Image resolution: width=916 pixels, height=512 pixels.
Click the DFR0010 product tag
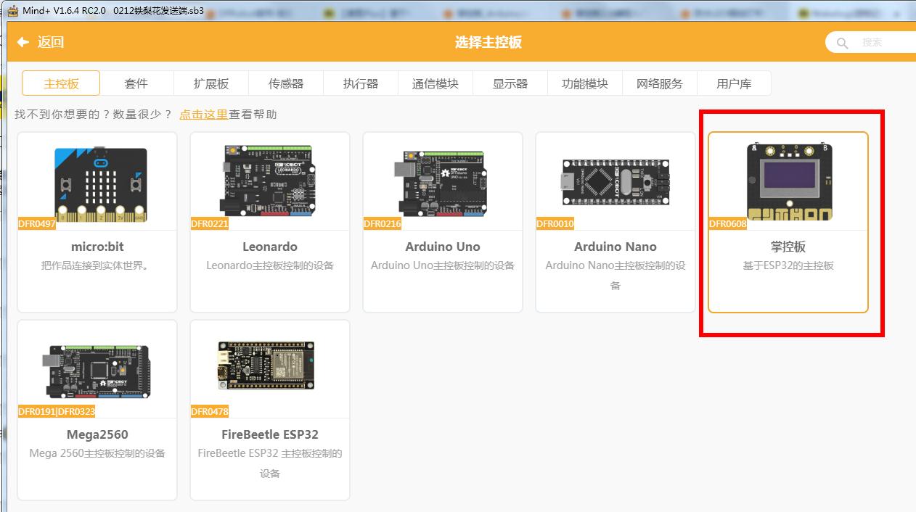point(555,223)
